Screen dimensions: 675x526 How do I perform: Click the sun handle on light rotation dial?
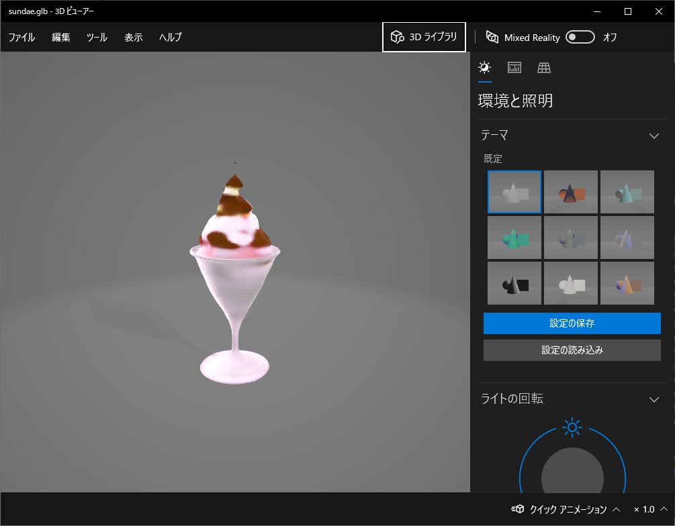[x=572, y=427]
